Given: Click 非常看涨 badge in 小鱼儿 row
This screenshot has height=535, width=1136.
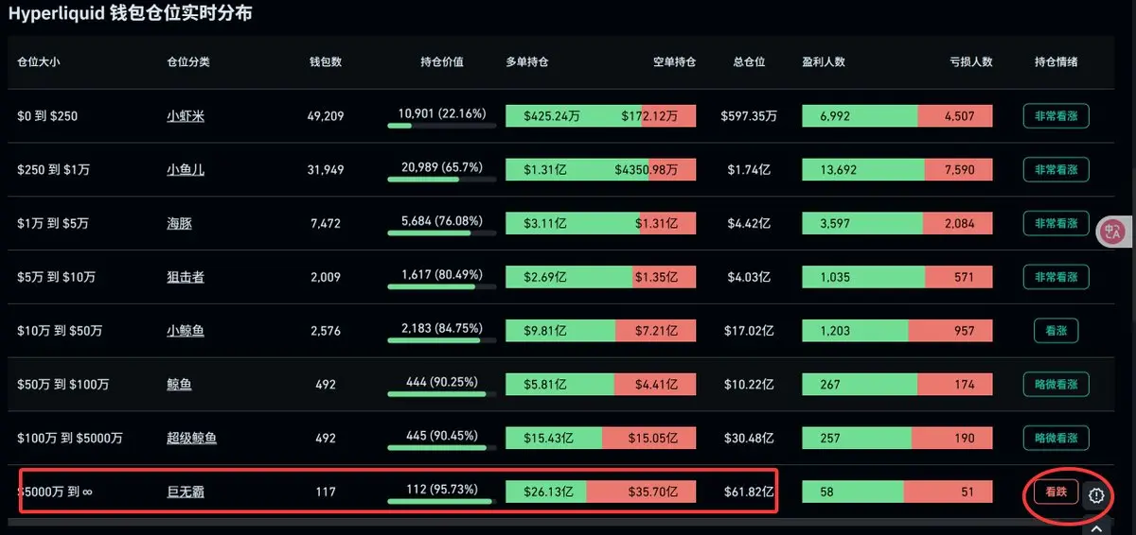Looking at the screenshot, I should pos(1056,170).
